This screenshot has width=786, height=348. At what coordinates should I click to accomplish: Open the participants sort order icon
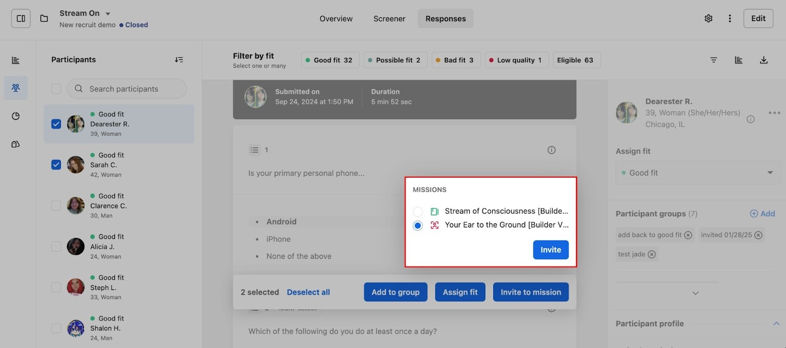click(179, 60)
